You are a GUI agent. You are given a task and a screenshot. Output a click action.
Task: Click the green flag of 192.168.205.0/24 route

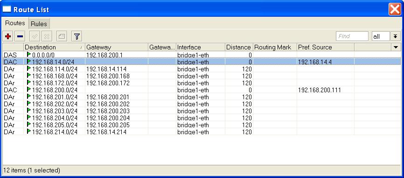[x=29, y=124]
